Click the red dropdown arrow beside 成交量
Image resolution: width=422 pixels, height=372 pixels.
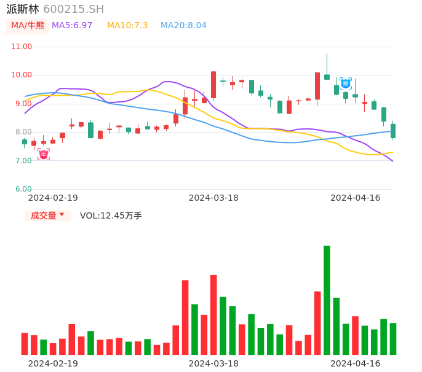[x=62, y=215]
